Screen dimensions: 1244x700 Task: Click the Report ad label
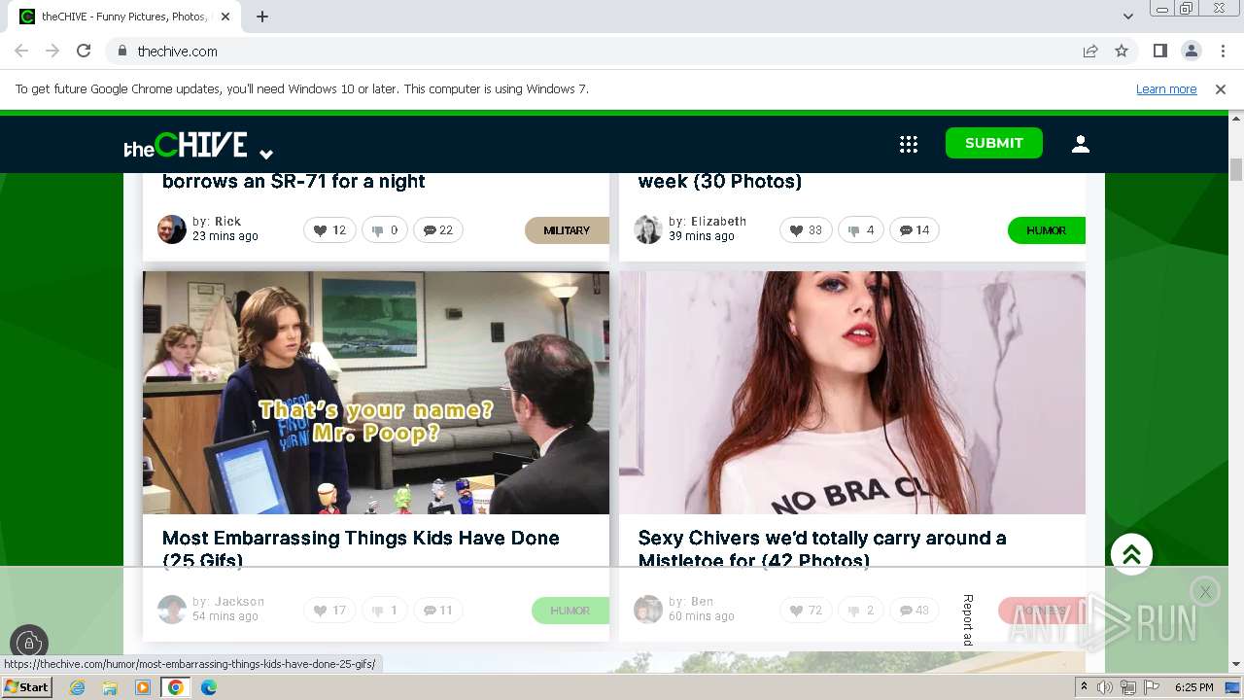968,619
